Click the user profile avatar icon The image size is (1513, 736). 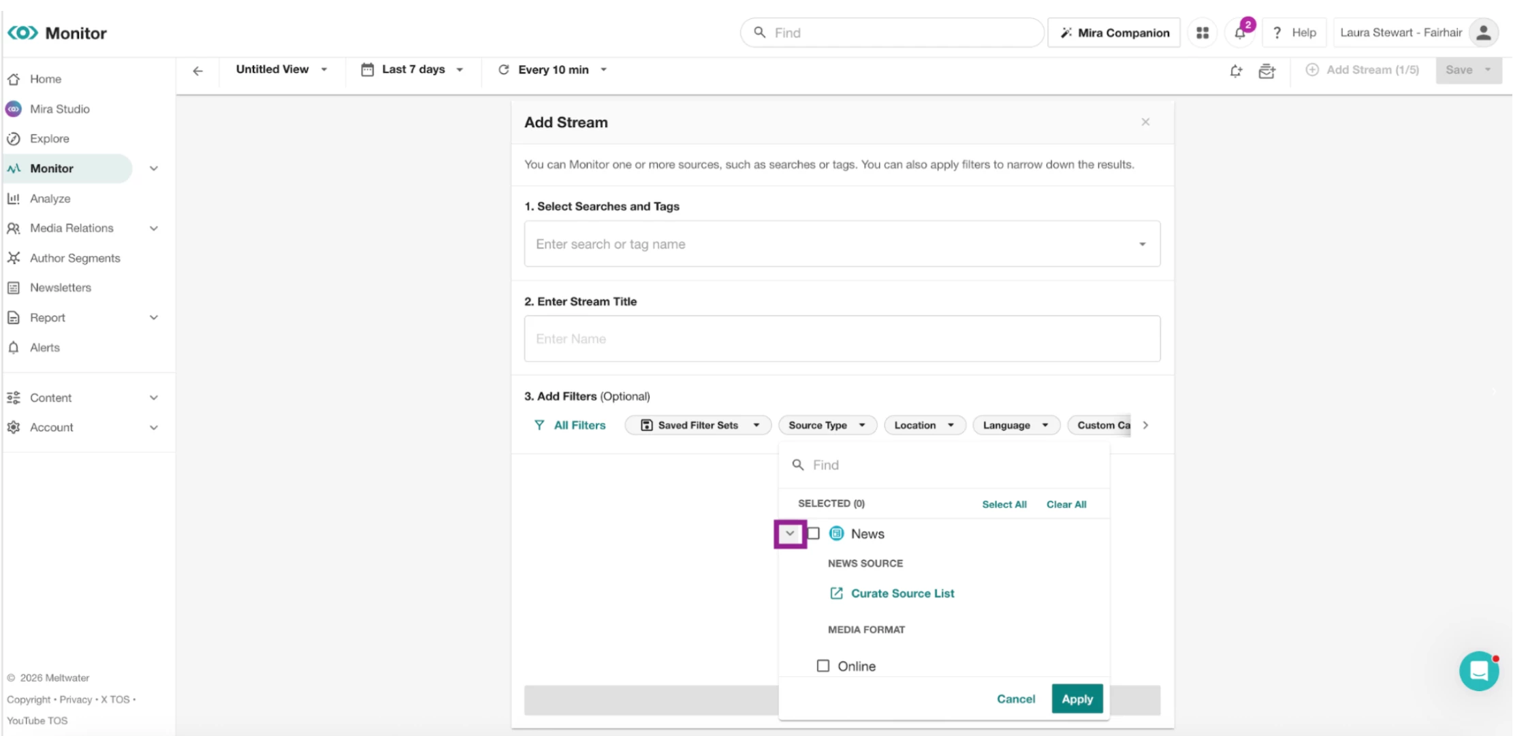tap(1484, 33)
